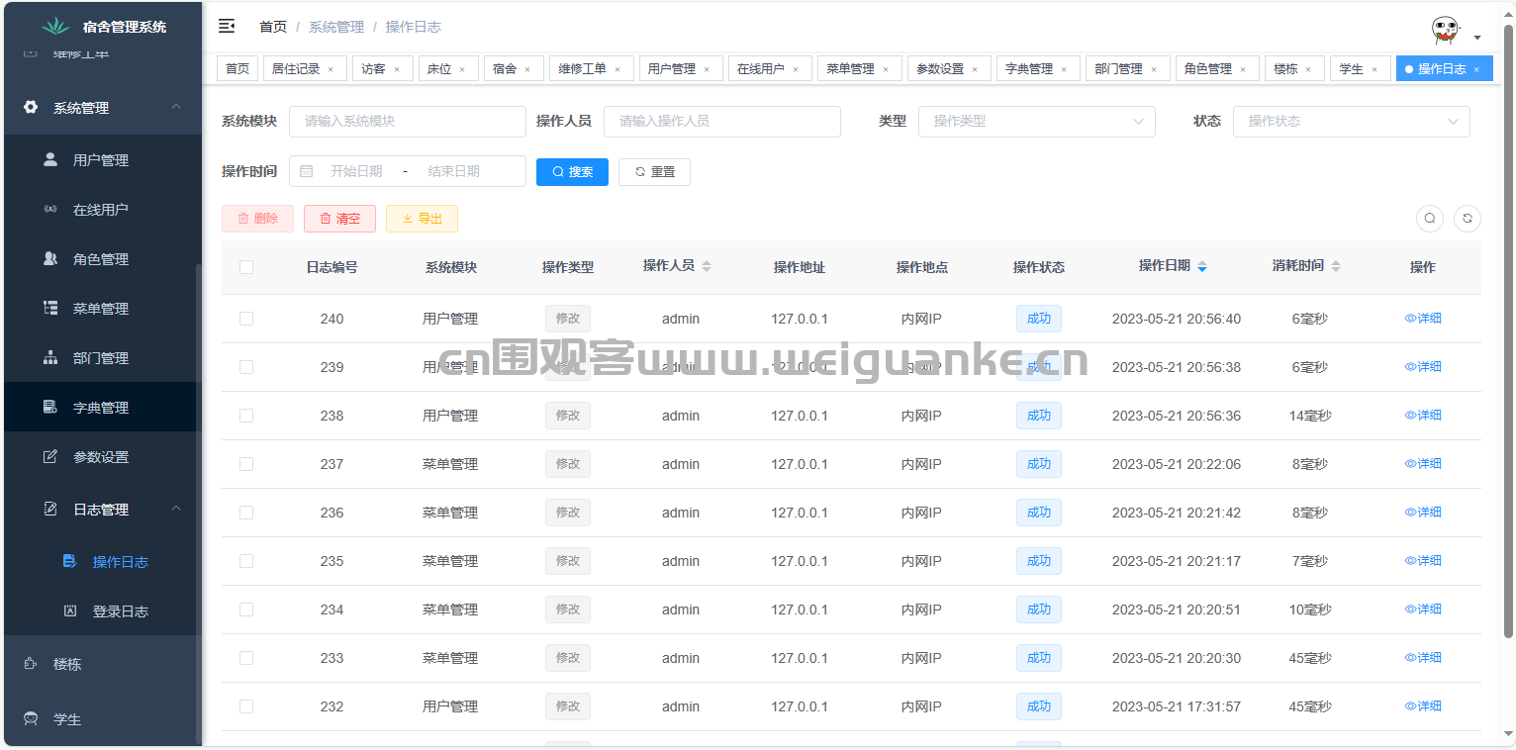Click the page vertical scrollbar
Screen dimensions: 1516x750
(1508, 331)
